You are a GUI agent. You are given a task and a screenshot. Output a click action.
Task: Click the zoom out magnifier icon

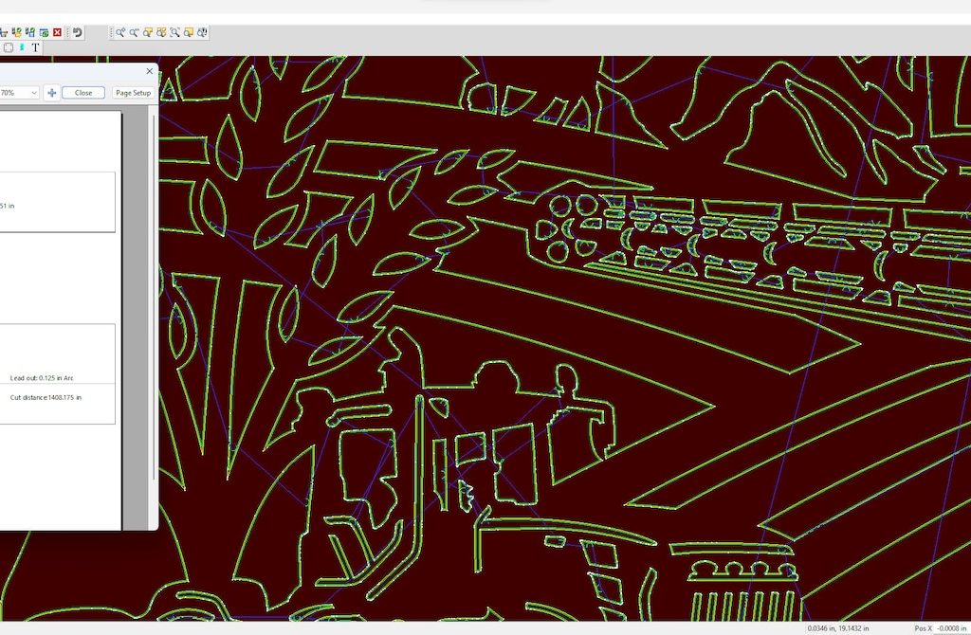click(135, 32)
